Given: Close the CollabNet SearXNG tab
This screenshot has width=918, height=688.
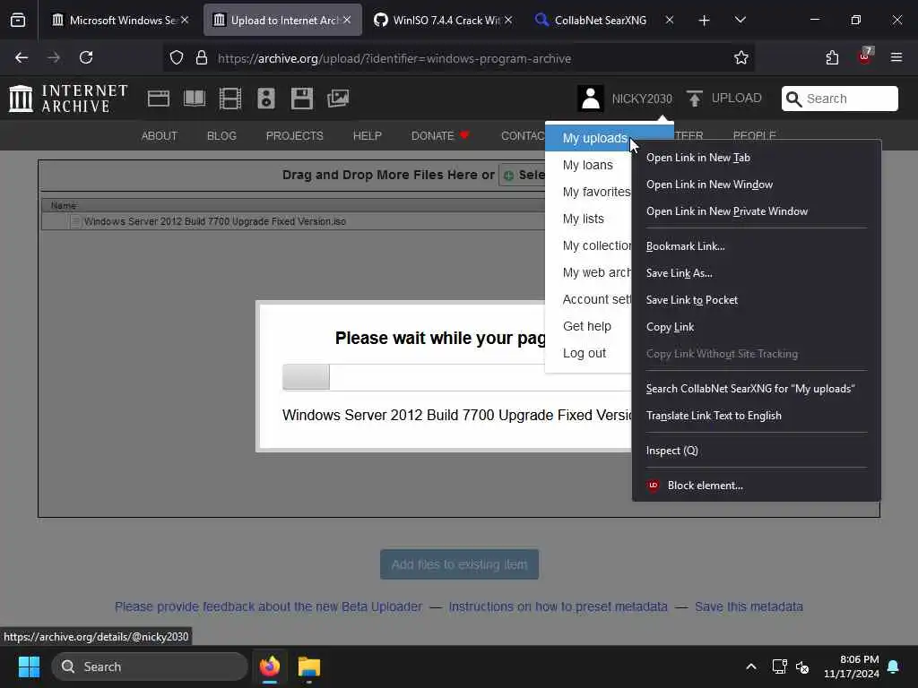Looking at the screenshot, I should click(669, 20).
